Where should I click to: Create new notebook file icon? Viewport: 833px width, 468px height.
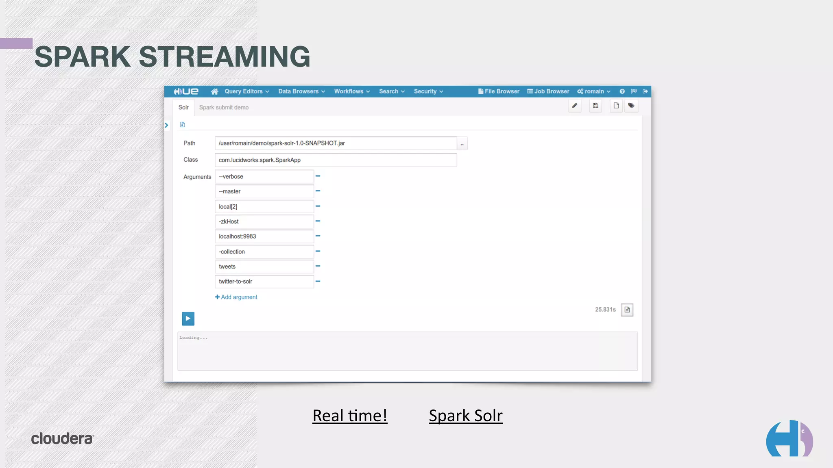pos(616,106)
